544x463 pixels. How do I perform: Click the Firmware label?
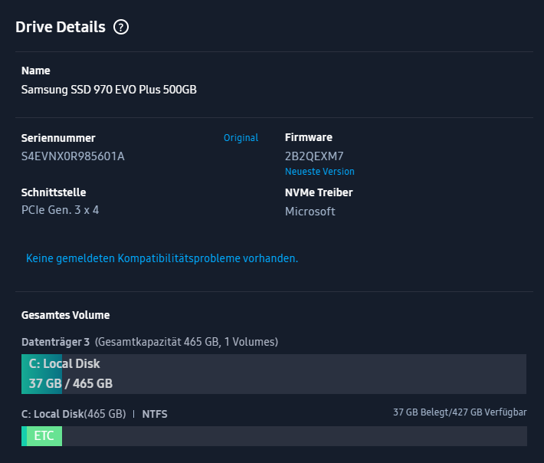(309, 137)
